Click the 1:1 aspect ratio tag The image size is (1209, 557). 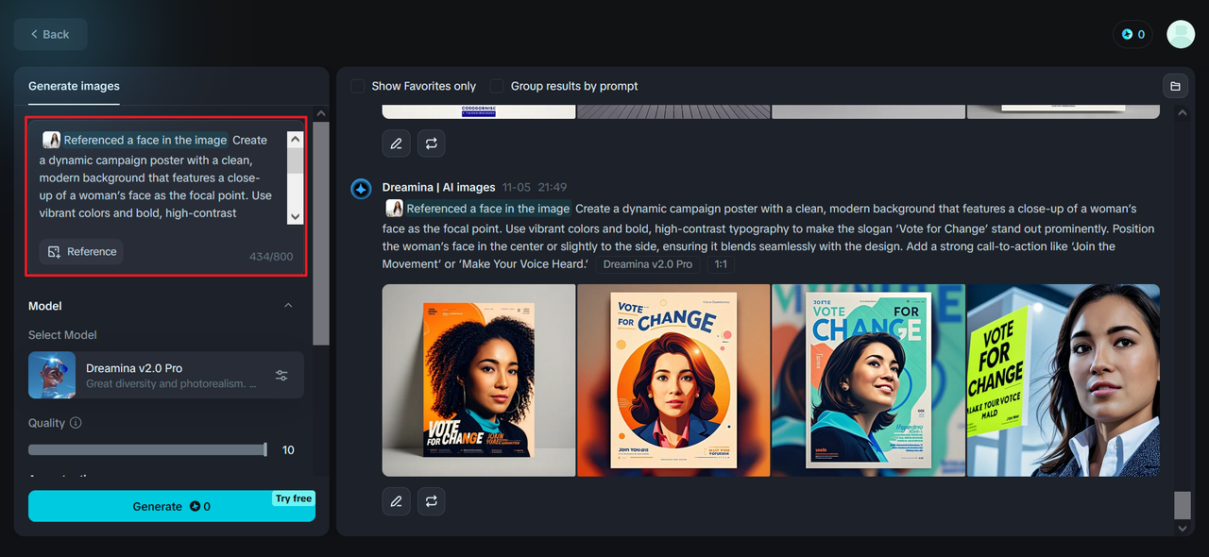click(721, 264)
